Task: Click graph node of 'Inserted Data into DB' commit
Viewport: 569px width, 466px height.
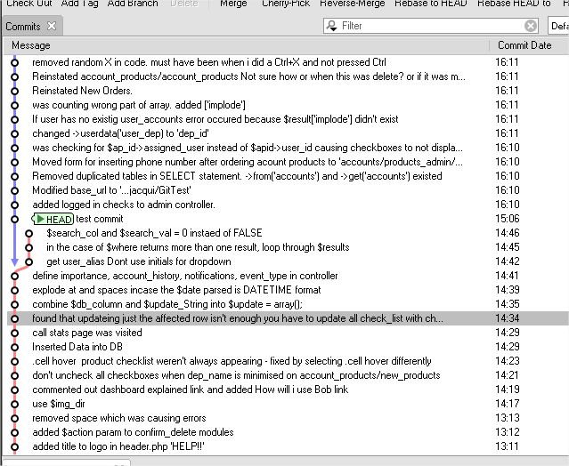Action: (x=14, y=347)
